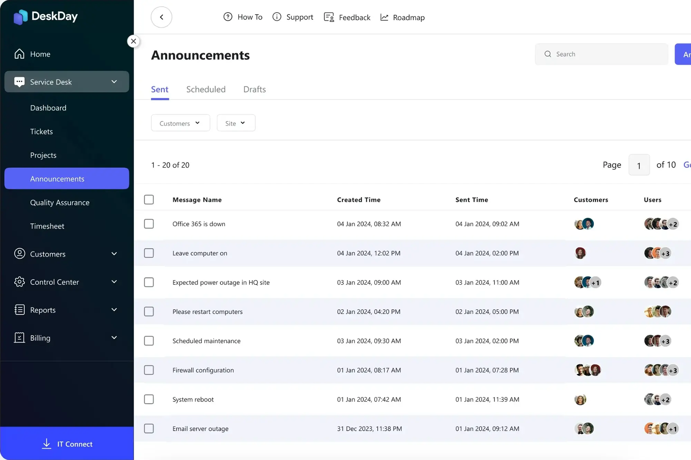Screen dimensions: 691x460
Task: Click the Control Center gear icon
Action: [20, 282]
